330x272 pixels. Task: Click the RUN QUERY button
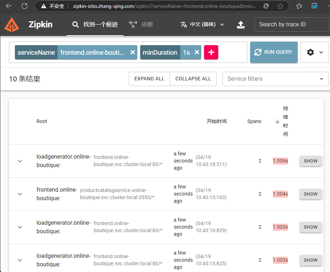274,52
